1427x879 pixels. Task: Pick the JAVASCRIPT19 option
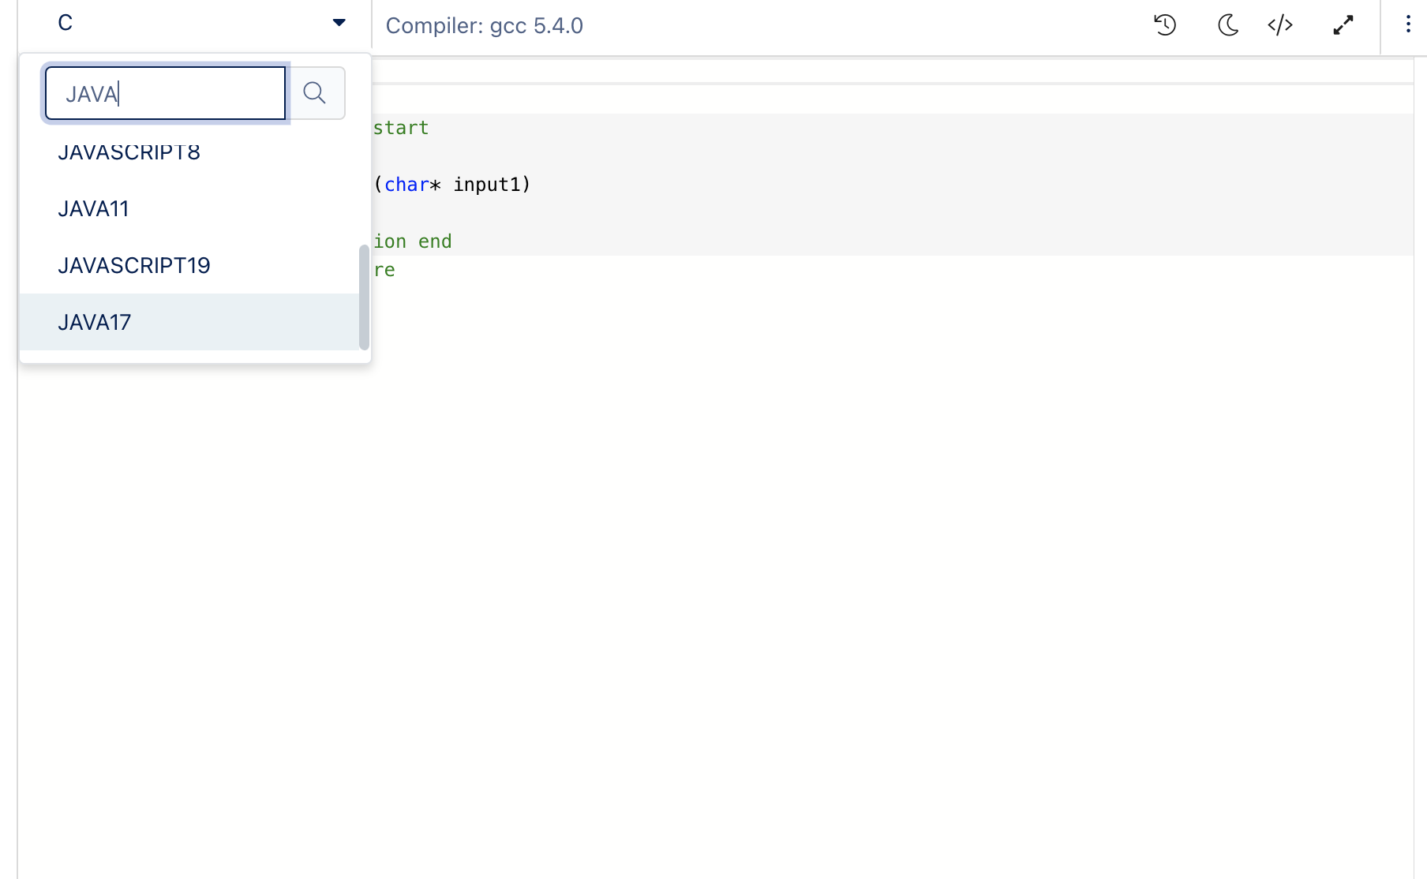(x=134, y=266)
